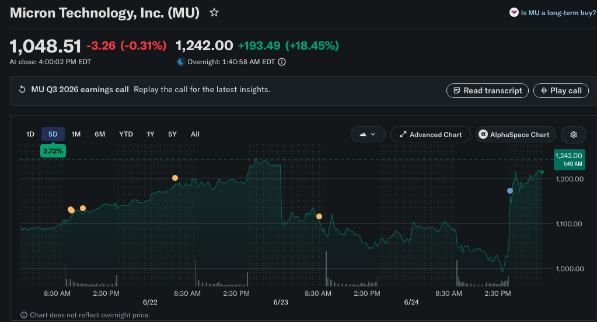Click the 1,048.51 closing price
This screenshot has height=322, width=597.
[46, 47]
